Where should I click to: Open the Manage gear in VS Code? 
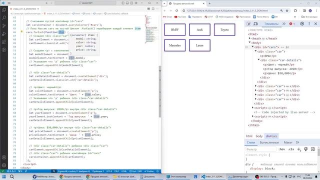4,165
